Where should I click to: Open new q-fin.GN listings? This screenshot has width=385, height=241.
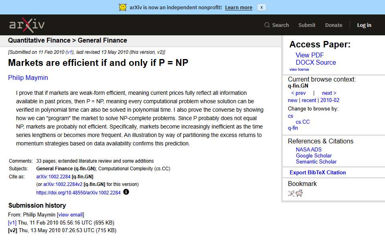coord(292,100)
